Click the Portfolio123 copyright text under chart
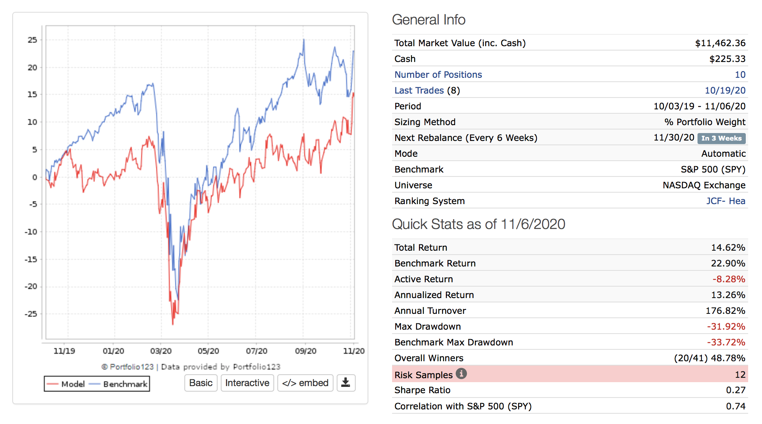Viewport: 762px width, 424px height. pyautogui.click(x=191, y=367)
